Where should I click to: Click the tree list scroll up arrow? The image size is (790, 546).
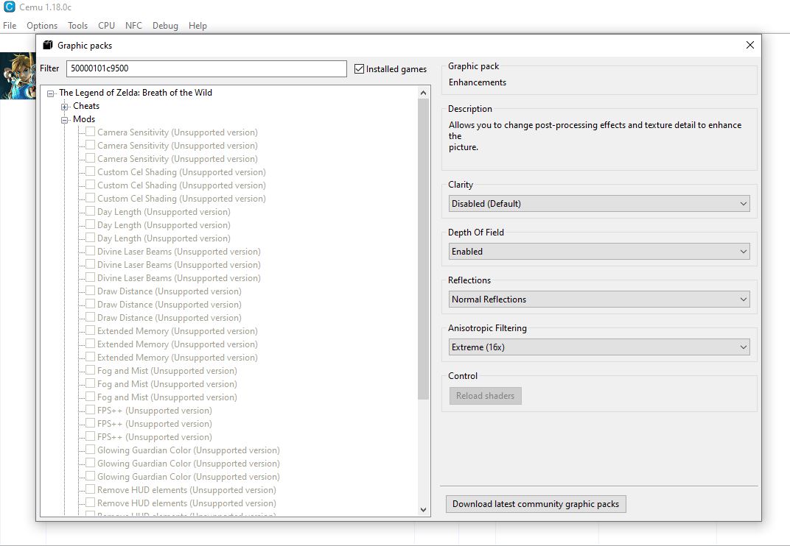(423, 93)
